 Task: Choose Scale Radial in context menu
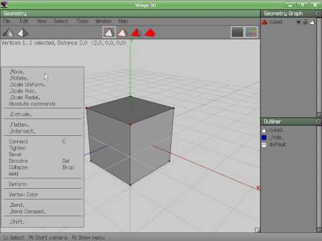tap(43, 98)
